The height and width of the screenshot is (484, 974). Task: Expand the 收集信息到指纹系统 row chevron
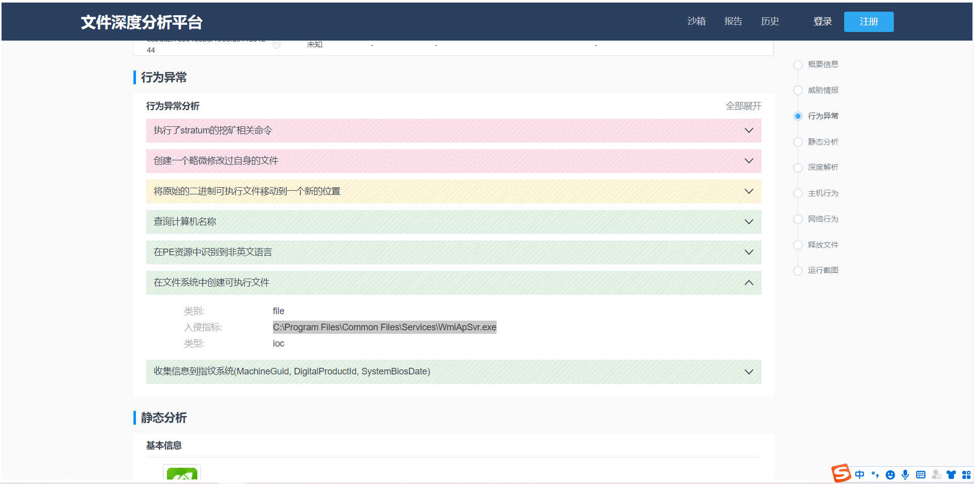[749, 372]
